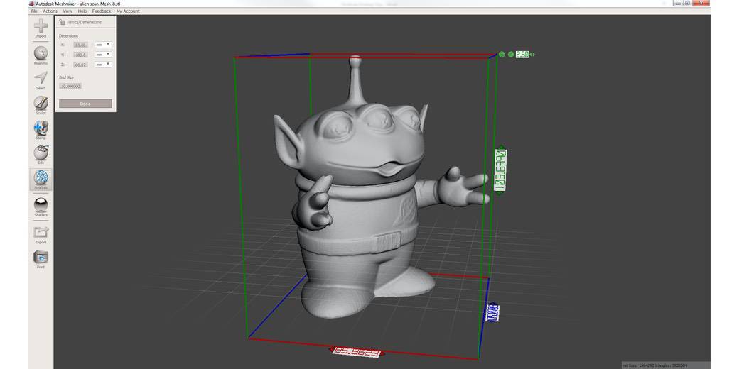The width and height of the screenshot is (739, 369).
Task: Open the My Account menu
Action: 128,11
